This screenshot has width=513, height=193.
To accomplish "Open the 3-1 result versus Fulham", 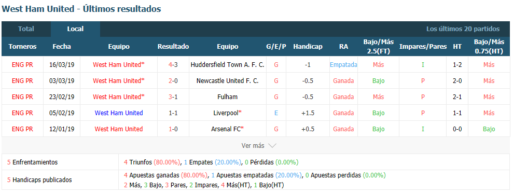I will click(173, 97).
